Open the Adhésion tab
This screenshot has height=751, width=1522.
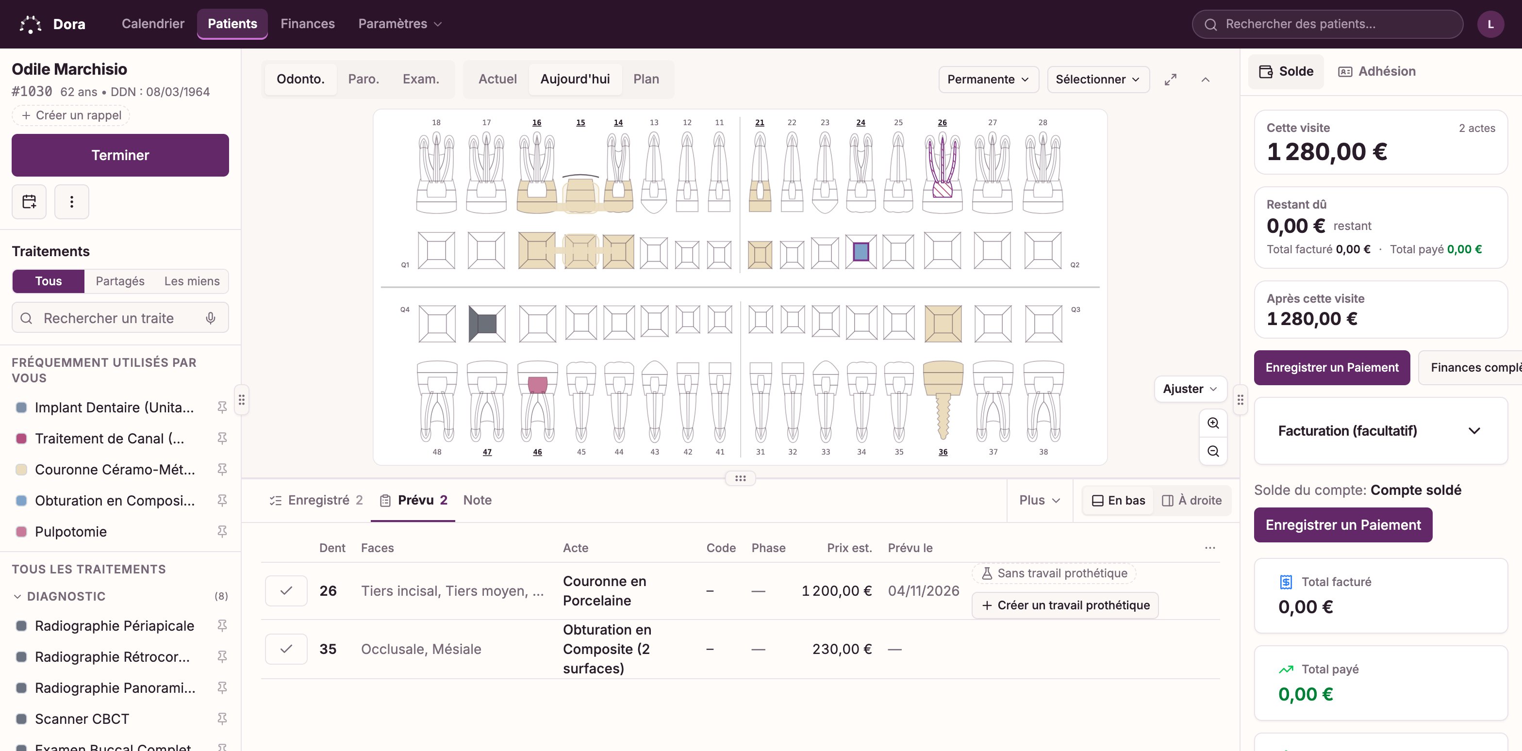(1377, 71)
